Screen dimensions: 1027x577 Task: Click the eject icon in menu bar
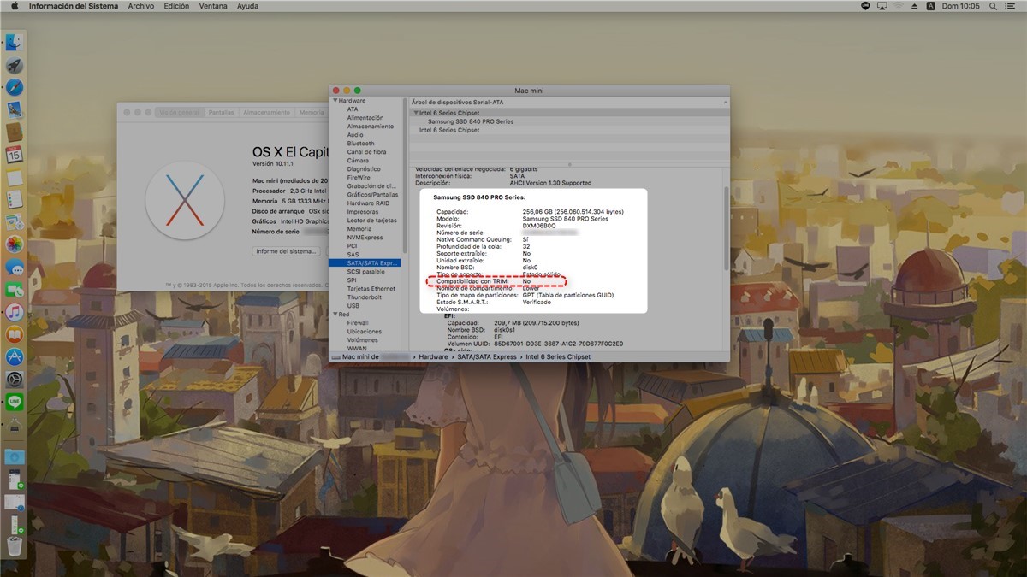coord(915,6)
